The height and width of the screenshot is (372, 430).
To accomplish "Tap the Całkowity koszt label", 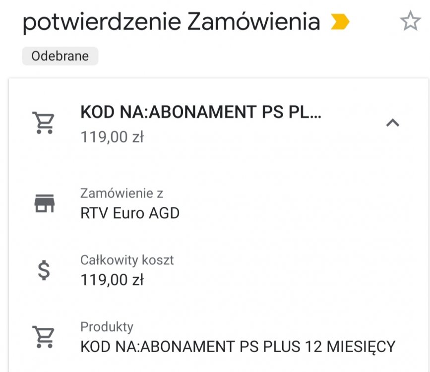I will click(127, 260).
